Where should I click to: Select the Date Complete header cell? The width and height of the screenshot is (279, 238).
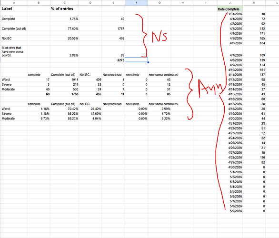(x=229, y=9)
